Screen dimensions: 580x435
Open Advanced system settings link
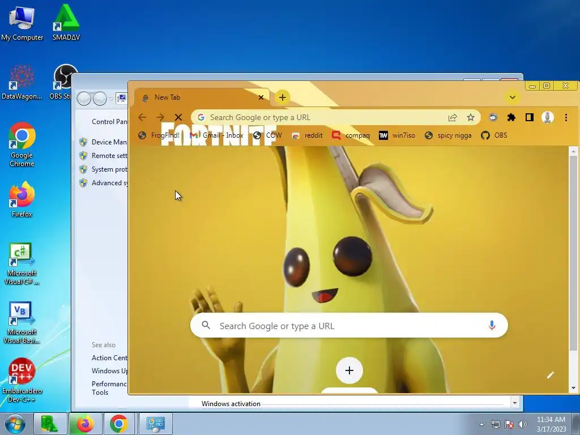(109, 183)
